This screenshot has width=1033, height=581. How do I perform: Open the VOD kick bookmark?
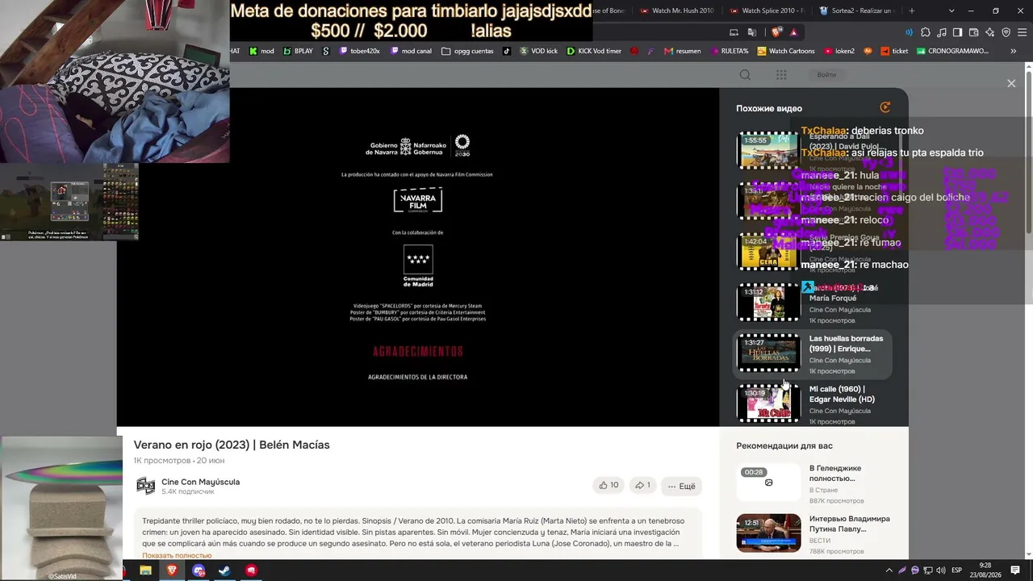(538, 51)
